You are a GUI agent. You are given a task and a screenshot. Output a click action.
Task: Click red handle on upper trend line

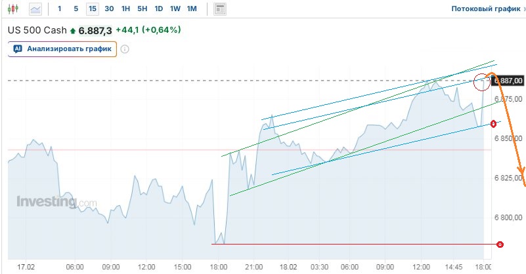pos(493,124)
